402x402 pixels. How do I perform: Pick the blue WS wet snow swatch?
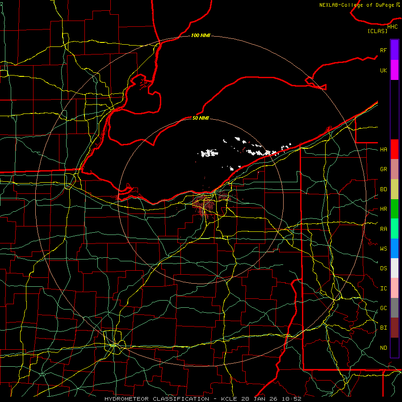click(394, 248)
